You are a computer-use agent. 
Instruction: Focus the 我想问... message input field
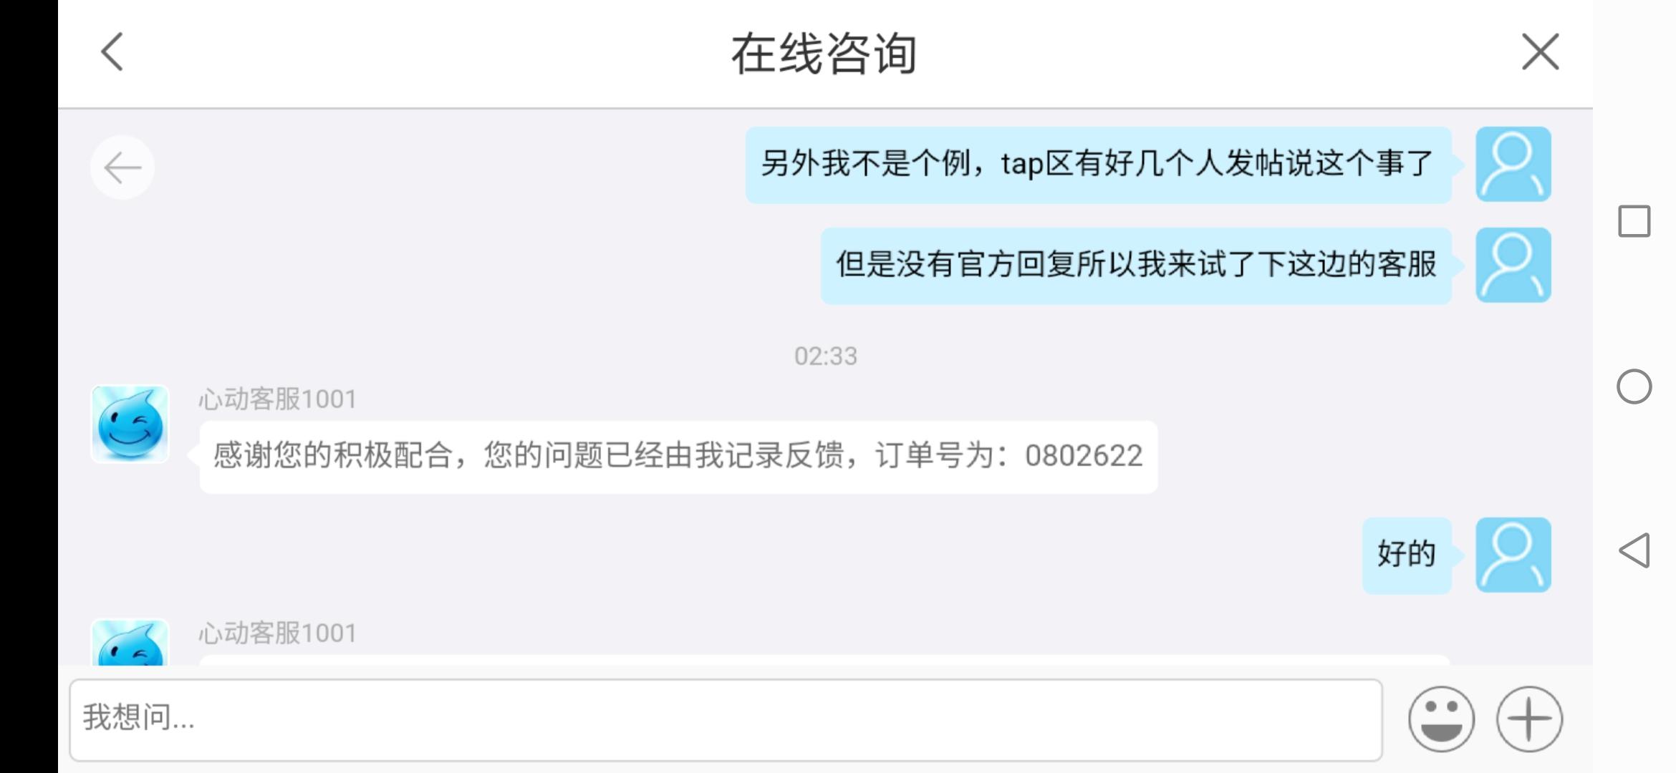[726, 719]
